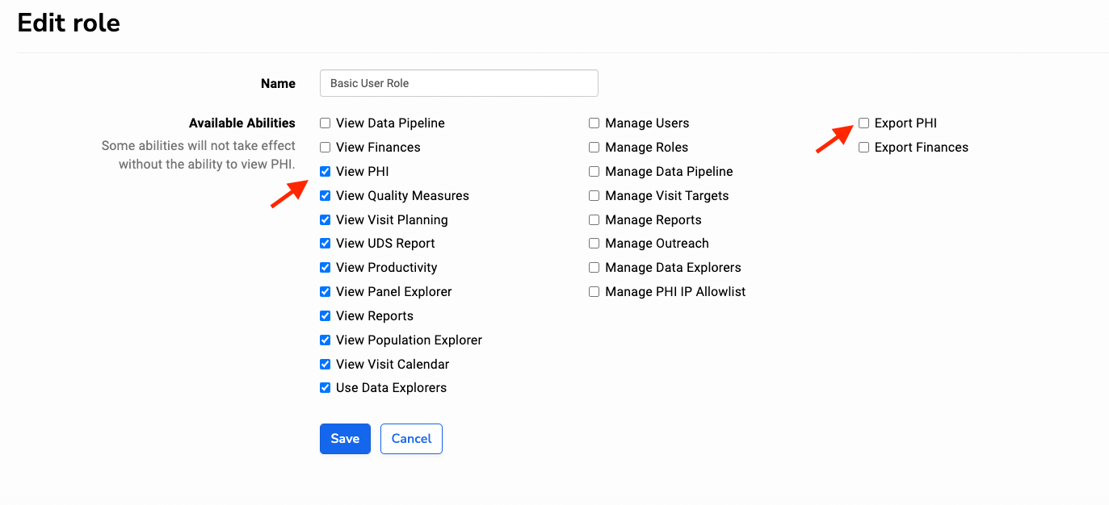The height and width of the screenshot is (505, 1109).
Task: Disable View Panel Explorer checkbox
Action: tap(325, 291)
